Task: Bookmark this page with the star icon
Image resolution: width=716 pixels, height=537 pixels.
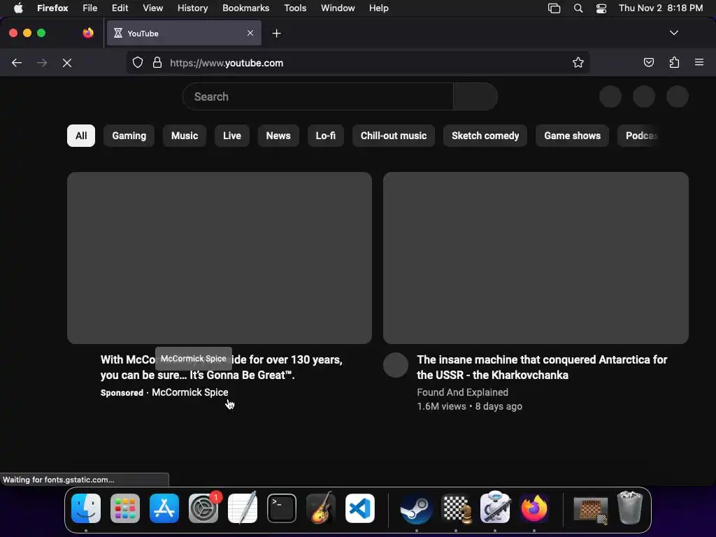Action: point(578,62)
